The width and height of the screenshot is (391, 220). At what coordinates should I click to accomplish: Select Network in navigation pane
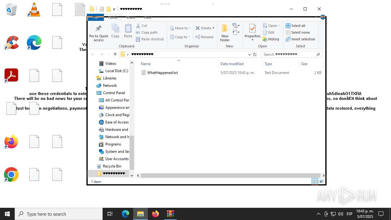(x=110, y=86)
